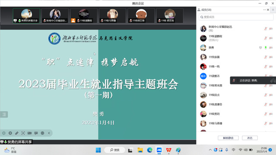Close the members panel with X
This screenshot has width=276, height=155.
[x=268, y=10]
